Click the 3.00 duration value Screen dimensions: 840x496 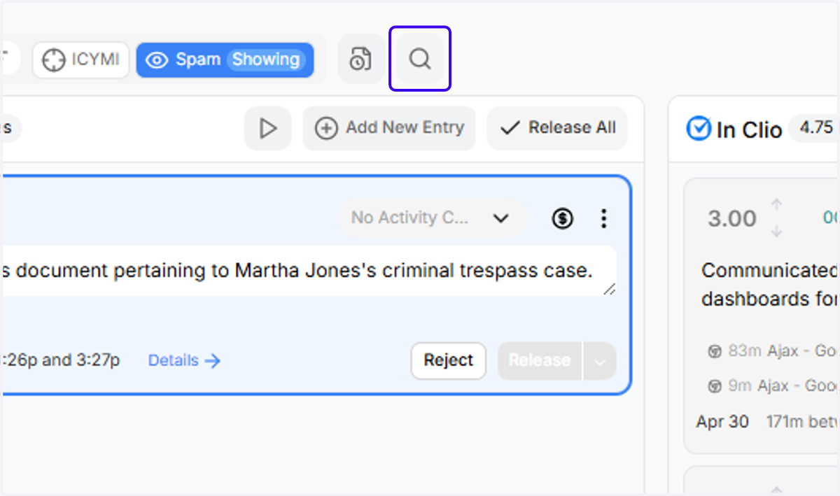731,218
